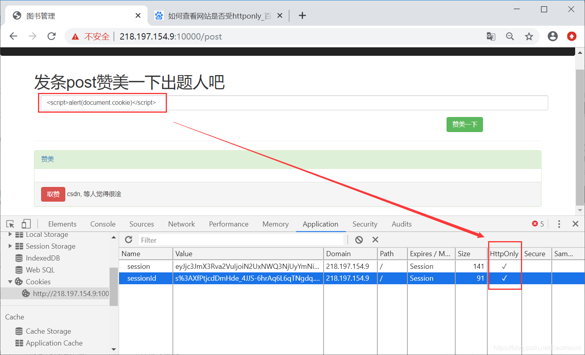Sort cookies by the Name column
This screenshot has height=355, width=585.
click(x=146, y=254)
